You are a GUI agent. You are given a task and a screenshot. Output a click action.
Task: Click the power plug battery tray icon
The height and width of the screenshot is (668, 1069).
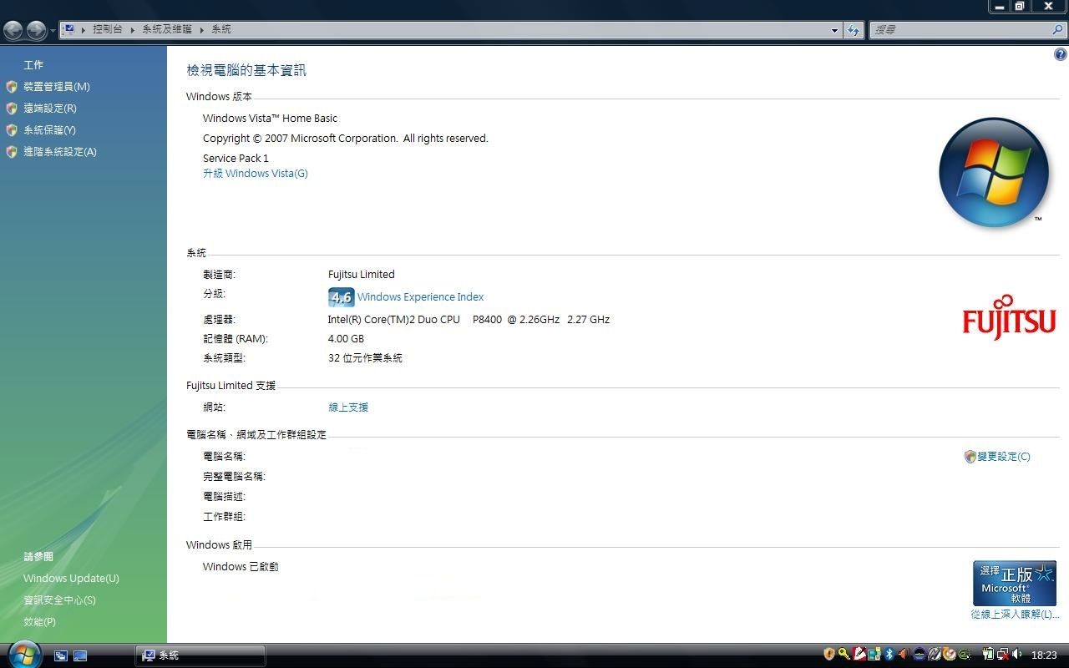(x=989, y=654)
